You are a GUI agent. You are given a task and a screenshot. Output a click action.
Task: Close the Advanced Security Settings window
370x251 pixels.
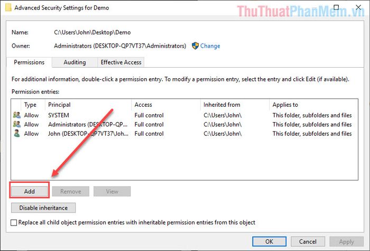coord(358,7)
